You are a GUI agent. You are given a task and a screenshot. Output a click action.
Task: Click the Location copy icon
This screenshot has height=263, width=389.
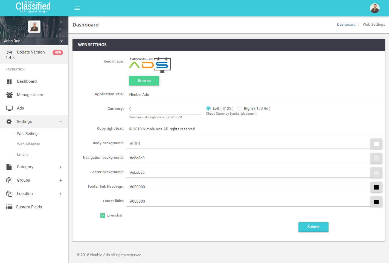click(9, 194)
